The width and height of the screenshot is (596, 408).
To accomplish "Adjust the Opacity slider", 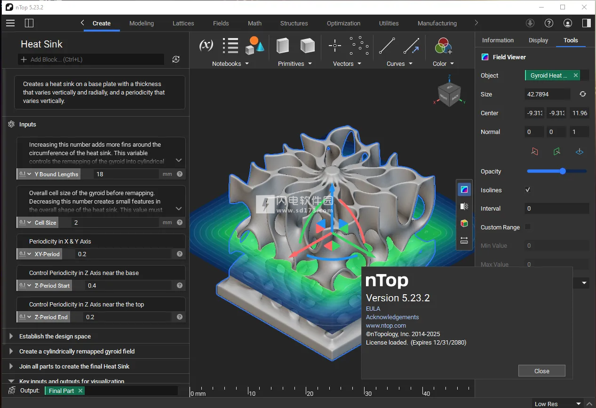I will tap(557, 171).
